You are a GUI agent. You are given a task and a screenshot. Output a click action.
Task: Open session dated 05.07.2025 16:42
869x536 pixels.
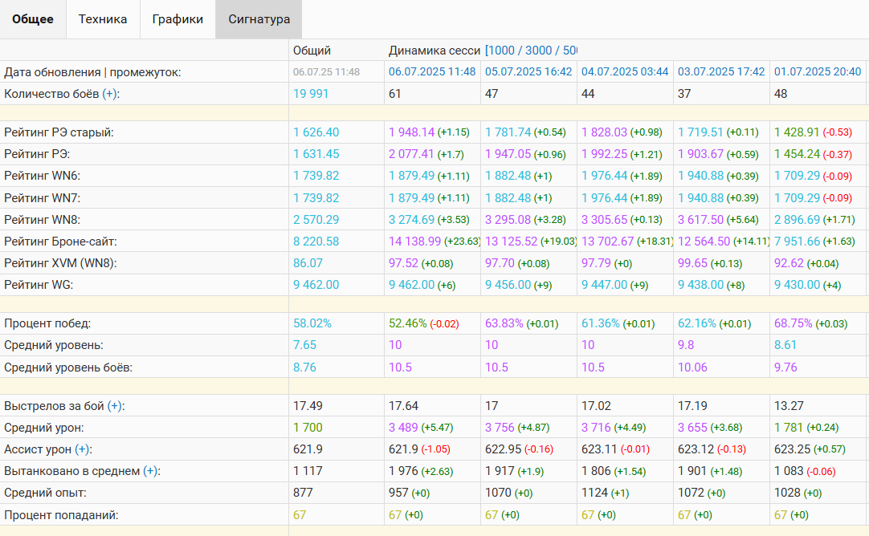[528, 72]
